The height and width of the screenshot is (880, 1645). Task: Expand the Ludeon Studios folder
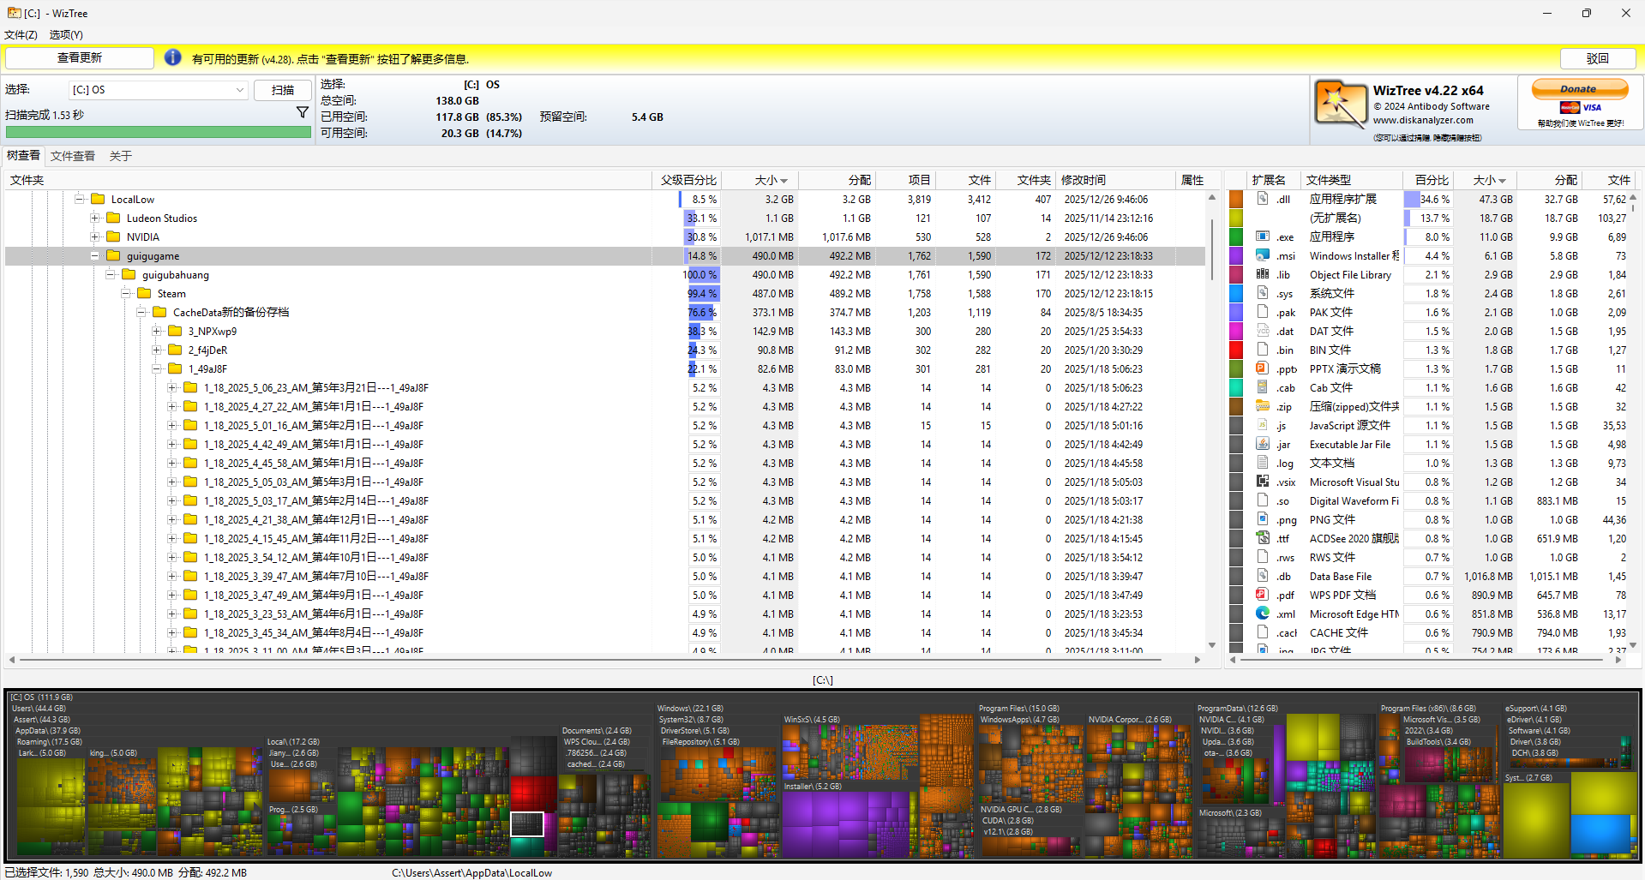tap(94, 218)
